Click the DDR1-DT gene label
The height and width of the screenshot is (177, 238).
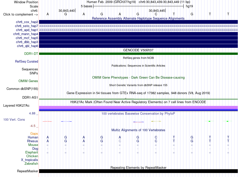point(31,54)
